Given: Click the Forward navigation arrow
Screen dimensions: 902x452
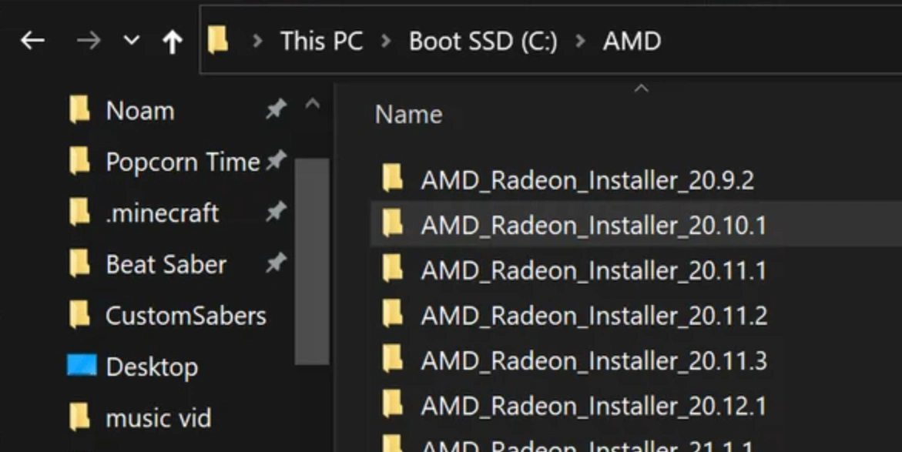Looking at the screenshot, I should tap(89, 40).
